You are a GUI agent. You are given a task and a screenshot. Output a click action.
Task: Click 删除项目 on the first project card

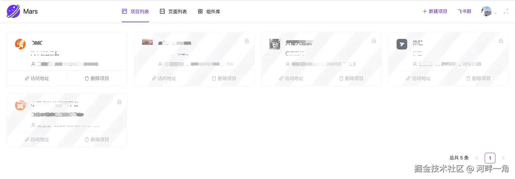97,78
